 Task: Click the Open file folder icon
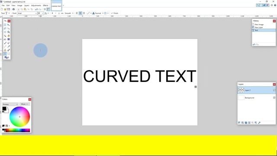5,9
